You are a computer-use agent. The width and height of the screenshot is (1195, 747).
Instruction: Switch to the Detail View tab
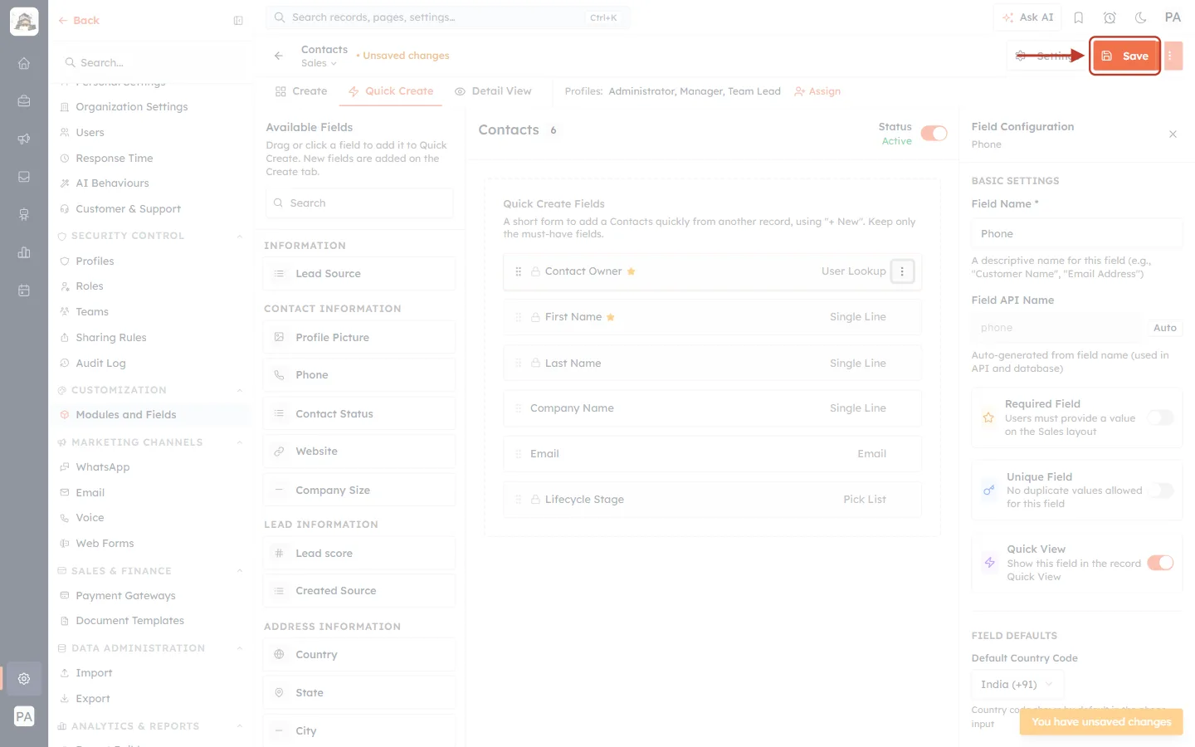(x=493, y=91)
